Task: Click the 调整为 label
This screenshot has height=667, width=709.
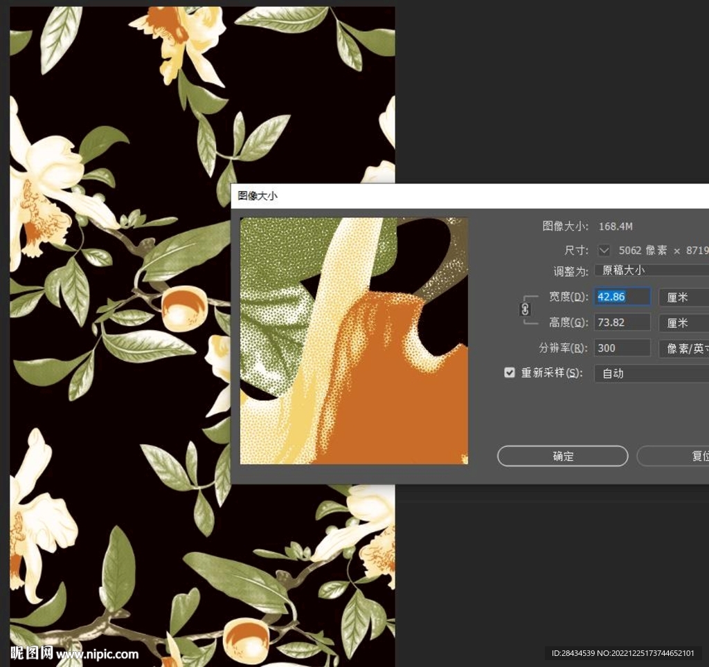Action: pos(571,271)
